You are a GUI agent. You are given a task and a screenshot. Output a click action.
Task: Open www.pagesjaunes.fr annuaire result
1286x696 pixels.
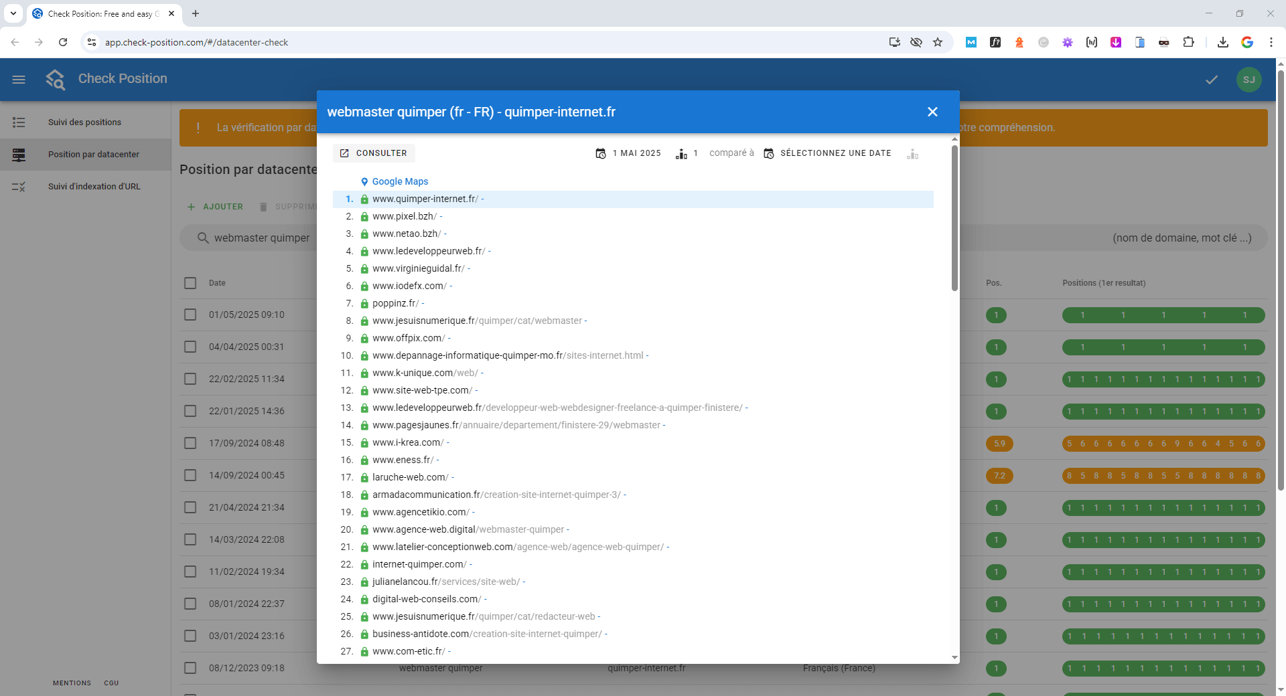tap(516, 425)
